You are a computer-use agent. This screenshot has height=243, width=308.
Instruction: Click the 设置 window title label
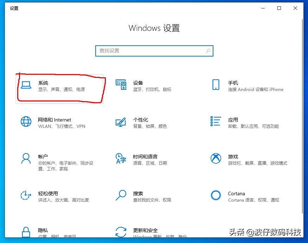point(14,8)
